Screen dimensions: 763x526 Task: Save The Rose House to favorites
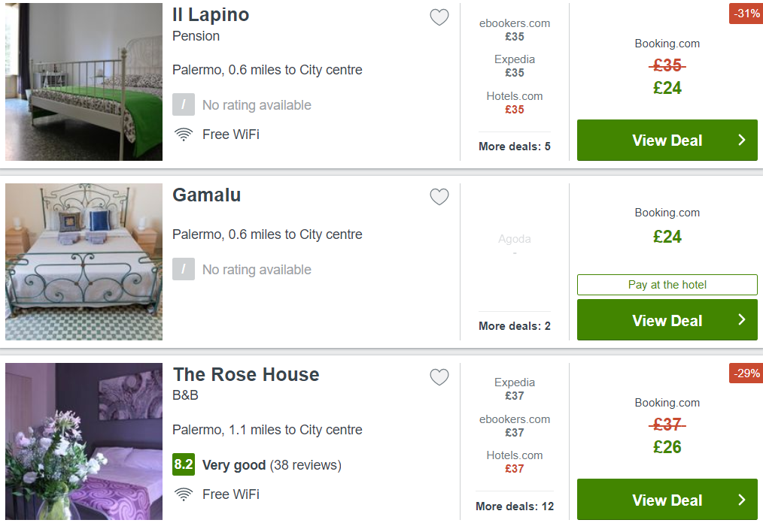point(439,377)
